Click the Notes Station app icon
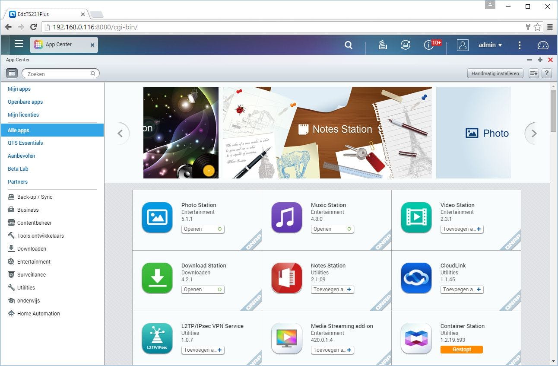 click(x=287, y=278)
